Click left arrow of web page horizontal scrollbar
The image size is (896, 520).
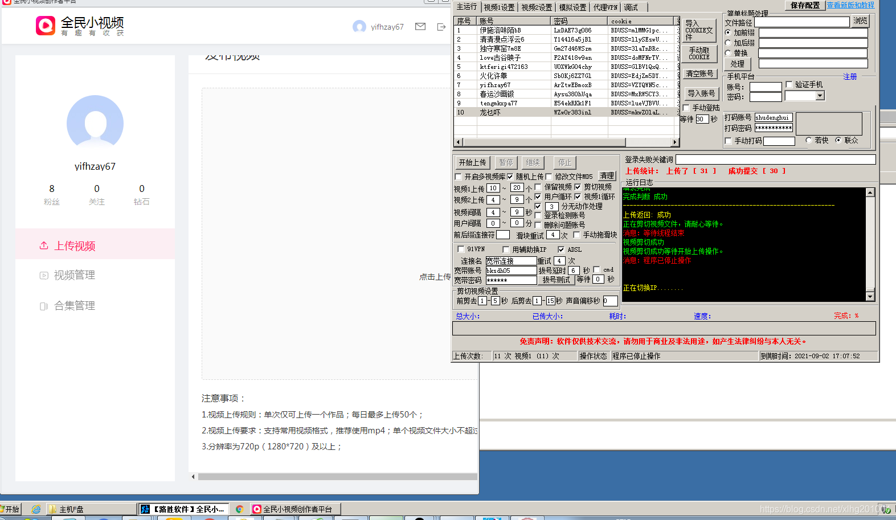tap(193, 477)
